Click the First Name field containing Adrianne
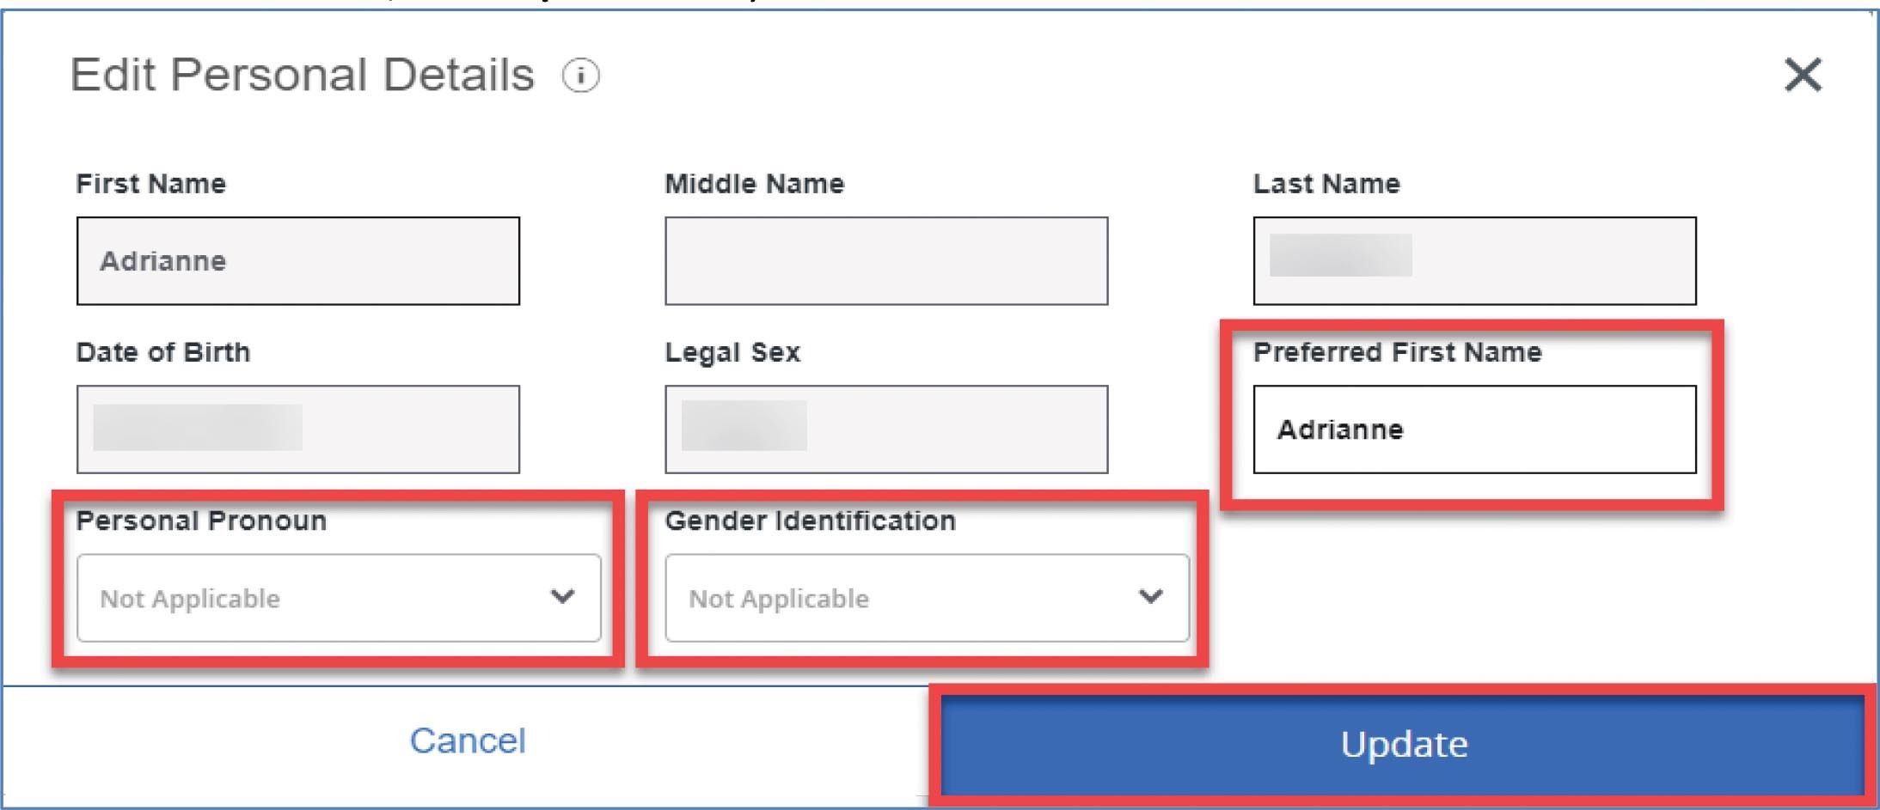The width and height of the screenshot is (1880, 810). coord(297,261)
